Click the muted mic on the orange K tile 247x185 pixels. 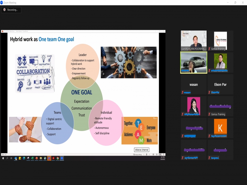coord(209,136)
